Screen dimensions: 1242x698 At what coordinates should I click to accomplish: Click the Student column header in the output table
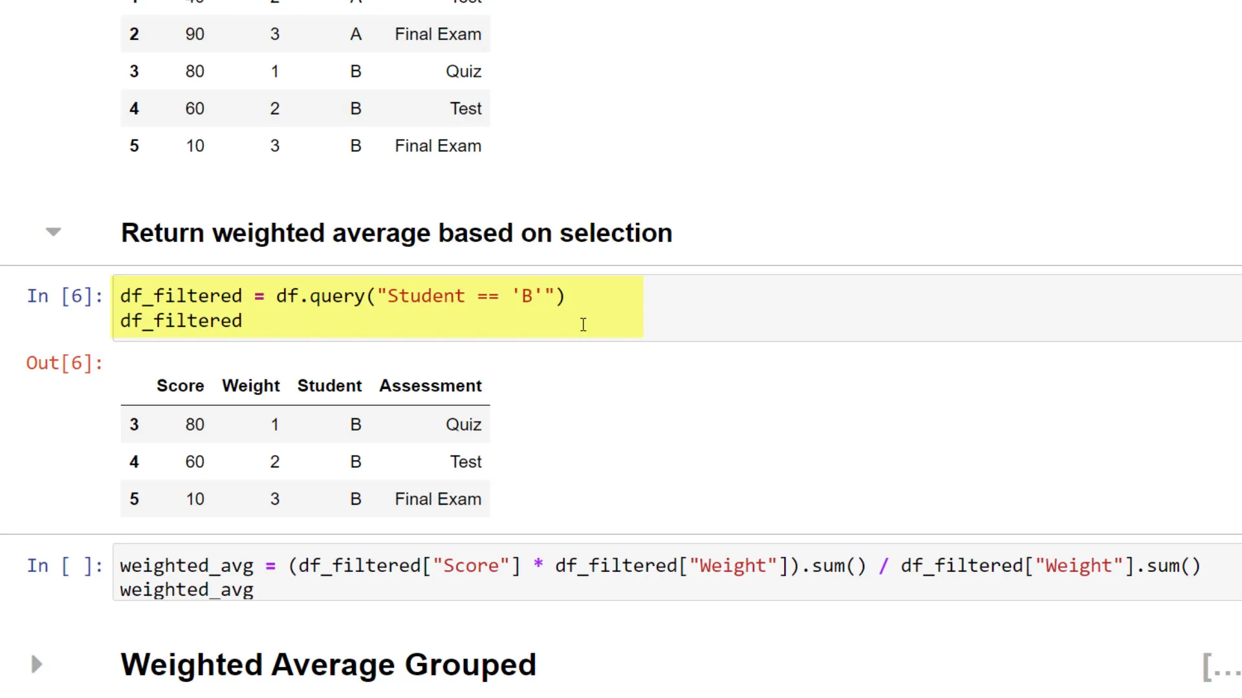pos(329,386)
